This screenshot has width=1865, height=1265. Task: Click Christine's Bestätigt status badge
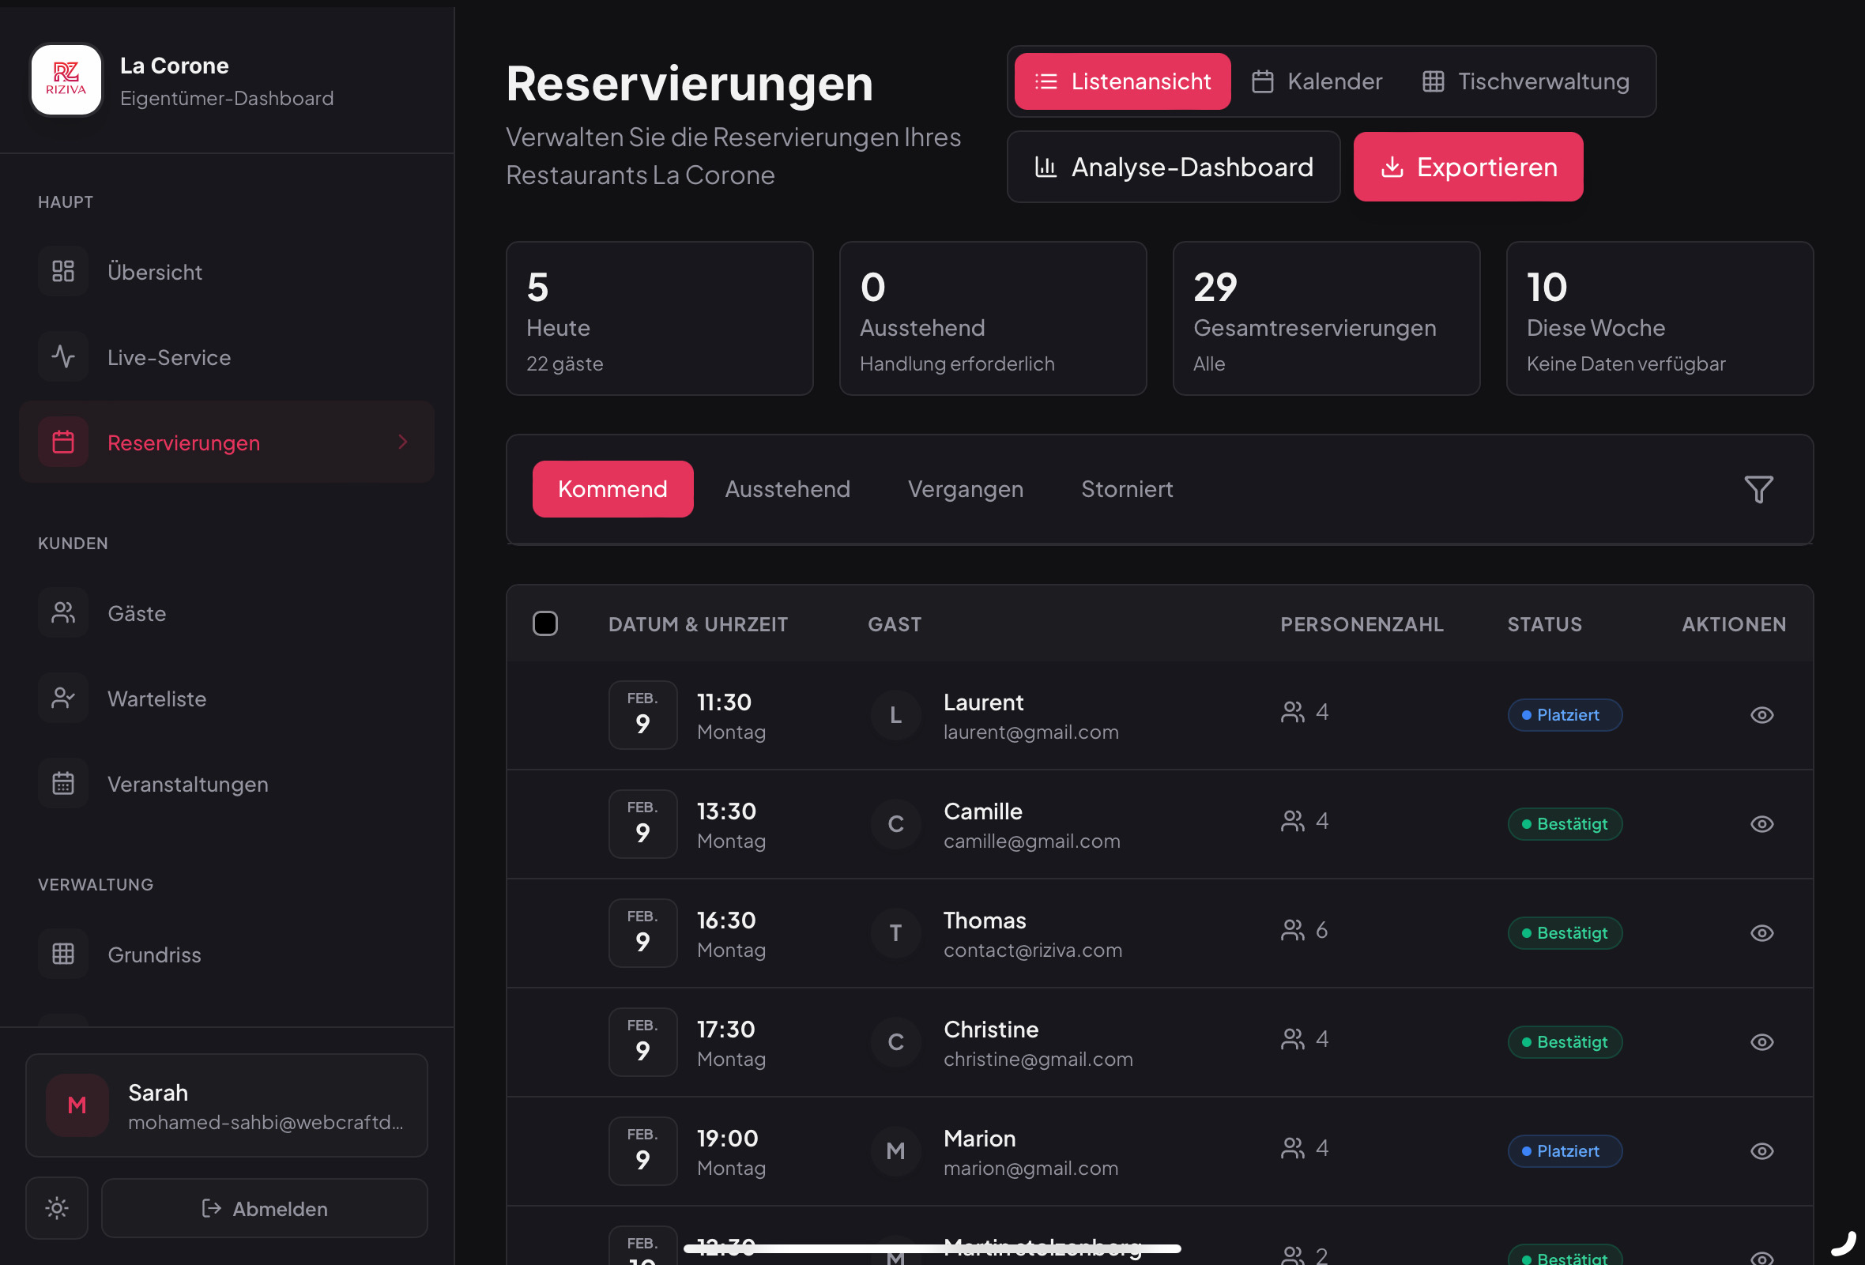[1565, 1042]
